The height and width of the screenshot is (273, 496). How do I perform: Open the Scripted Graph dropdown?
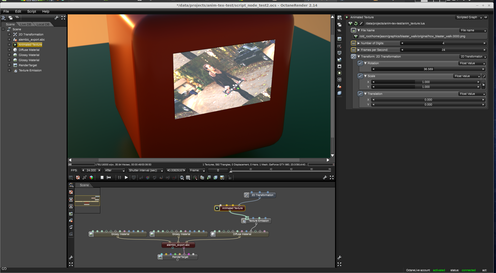(469, 17)
